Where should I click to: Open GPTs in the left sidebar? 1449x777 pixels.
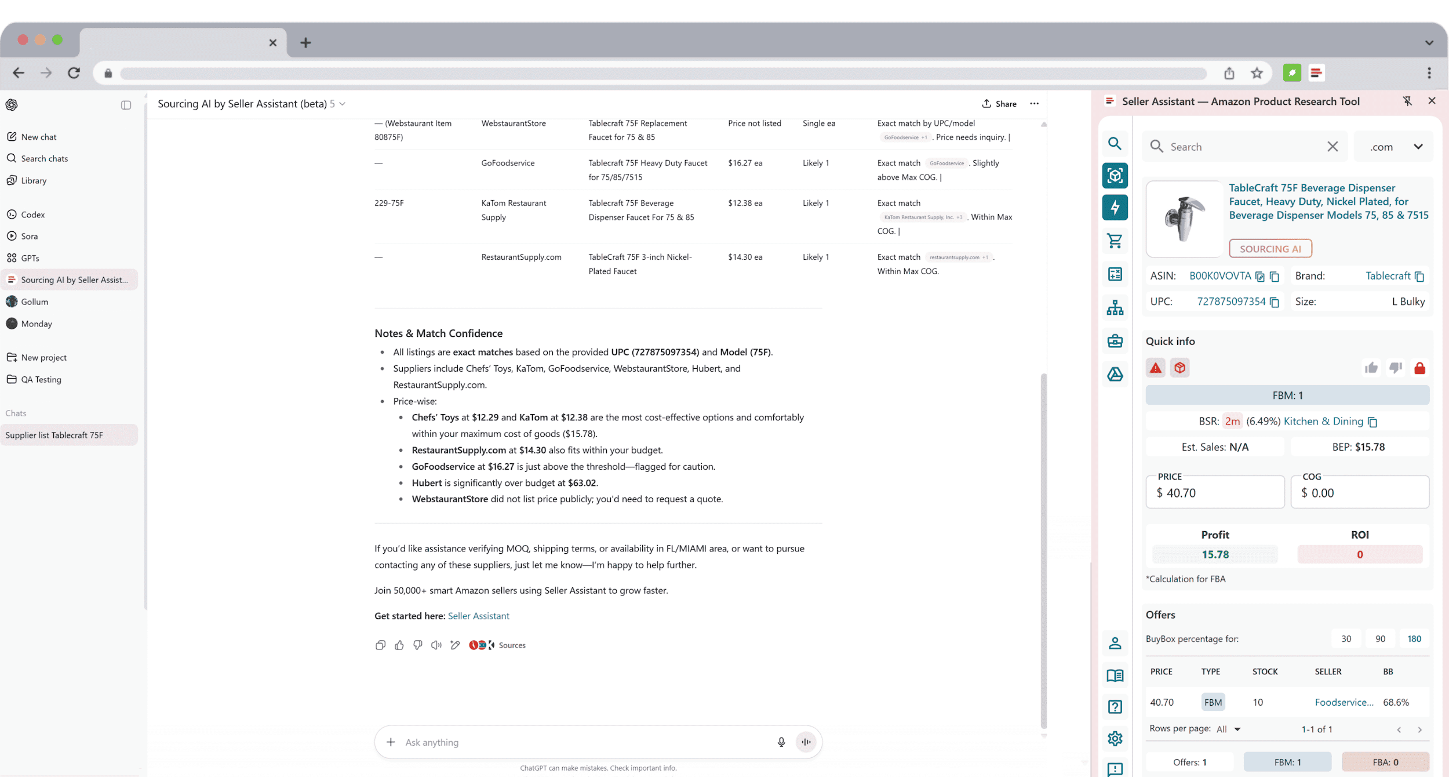[30, 258]
